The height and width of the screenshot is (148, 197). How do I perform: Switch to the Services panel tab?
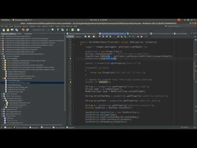point(28,34)
